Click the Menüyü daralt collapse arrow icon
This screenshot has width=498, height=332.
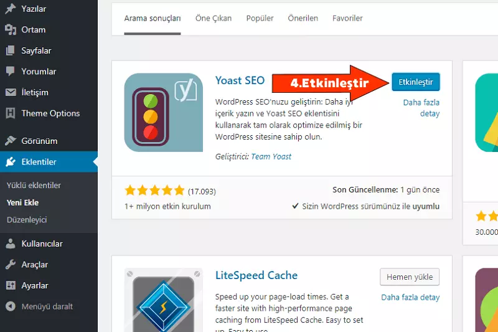(10, 306)
